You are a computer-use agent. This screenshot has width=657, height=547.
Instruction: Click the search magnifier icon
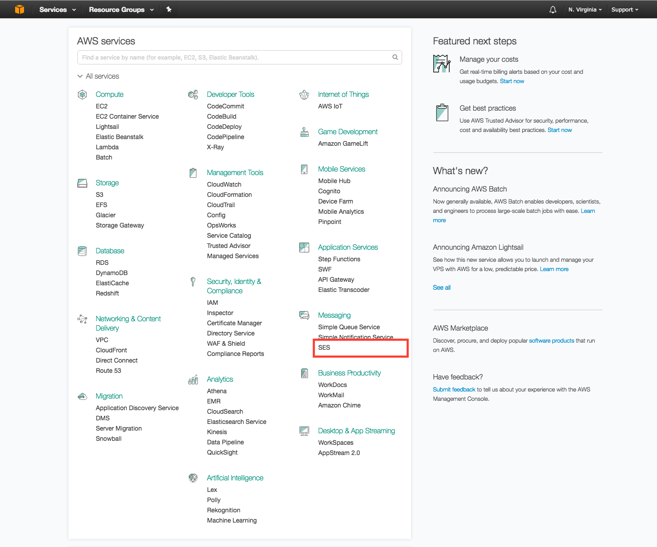395,57
